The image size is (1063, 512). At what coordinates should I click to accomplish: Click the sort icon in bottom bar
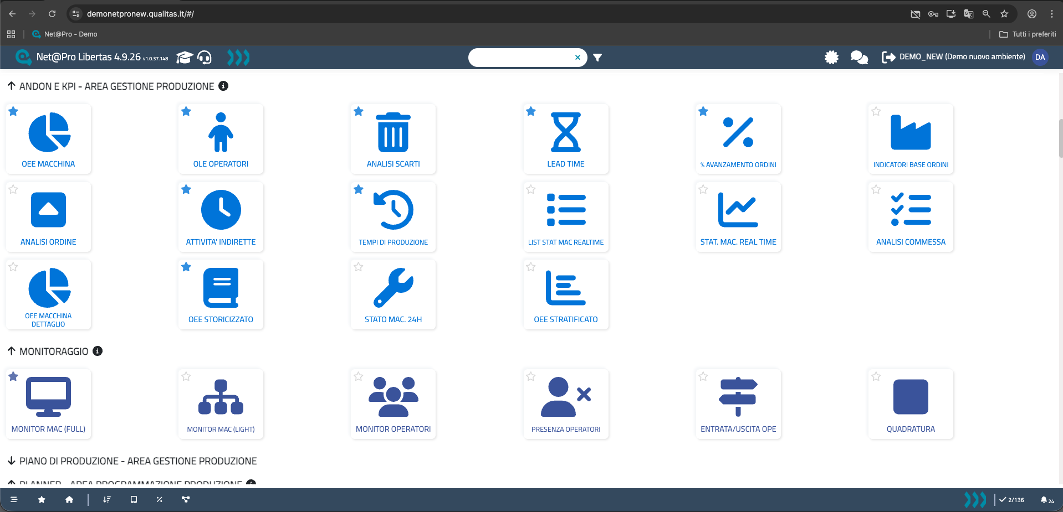click(x=107, y=499)
